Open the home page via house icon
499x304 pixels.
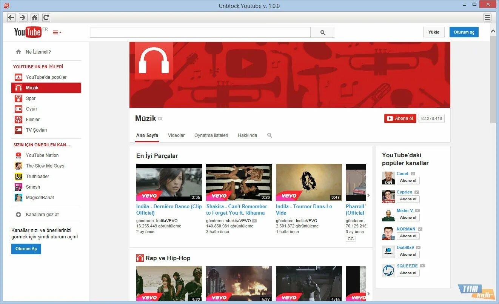coord(34,17)
